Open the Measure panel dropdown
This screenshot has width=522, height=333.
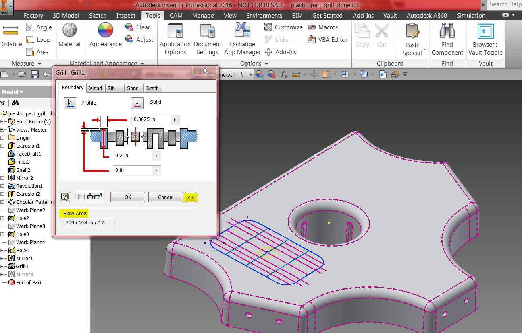40,64
